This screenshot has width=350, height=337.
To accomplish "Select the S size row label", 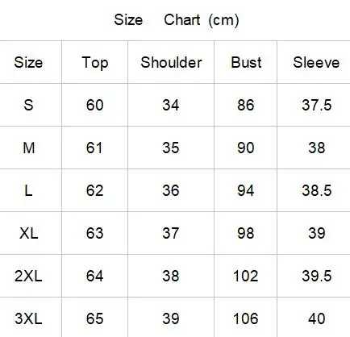I will click(28, 105).
